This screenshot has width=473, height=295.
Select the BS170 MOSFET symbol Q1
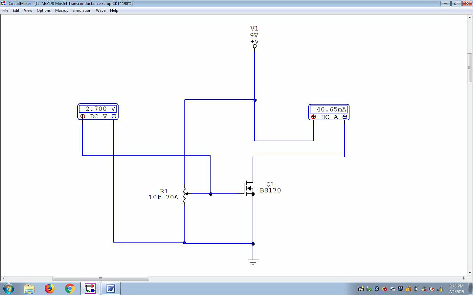[x=249, y=188]
